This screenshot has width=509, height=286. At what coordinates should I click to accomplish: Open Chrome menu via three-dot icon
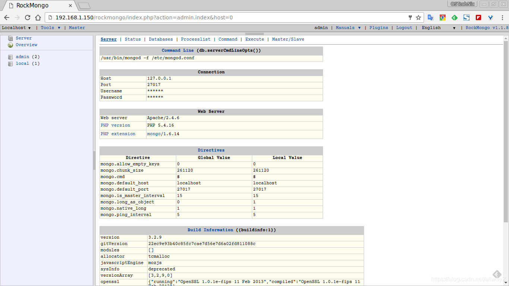point(502,17)
